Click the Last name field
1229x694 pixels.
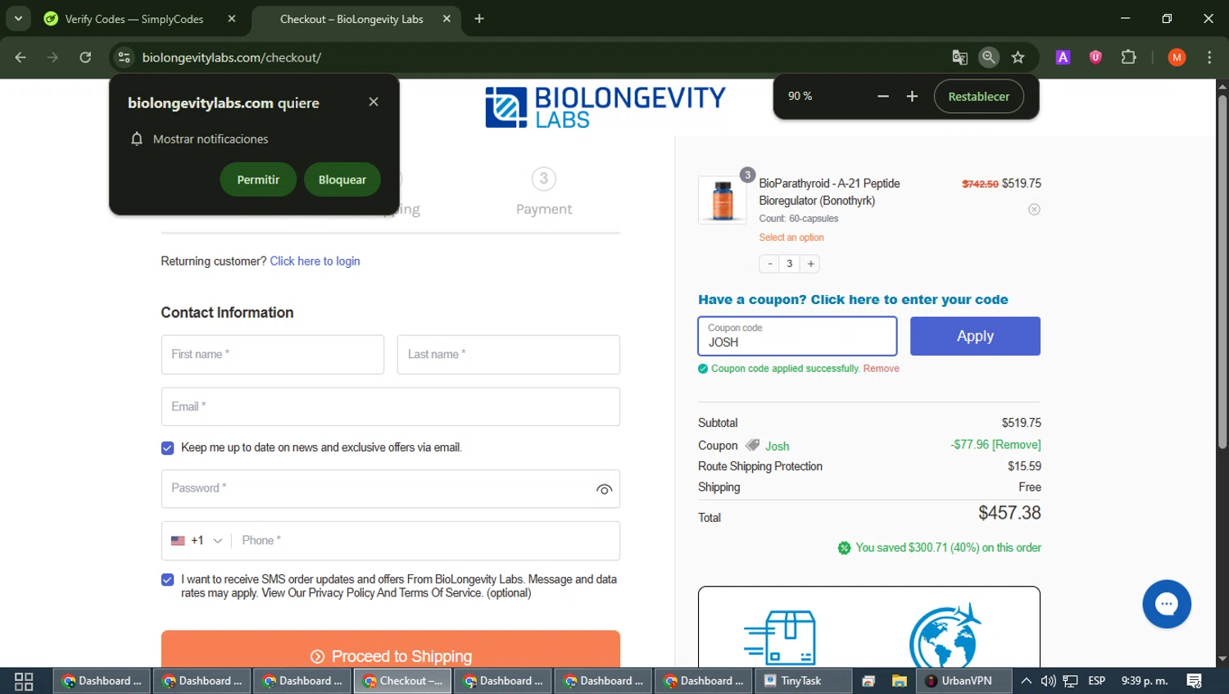click(509, 355)
